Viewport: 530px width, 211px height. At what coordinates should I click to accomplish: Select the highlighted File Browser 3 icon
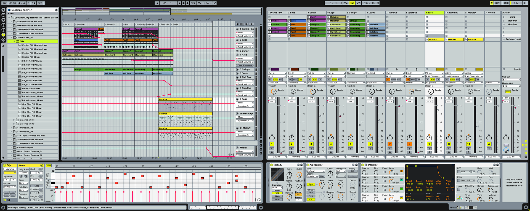point(3,35)
